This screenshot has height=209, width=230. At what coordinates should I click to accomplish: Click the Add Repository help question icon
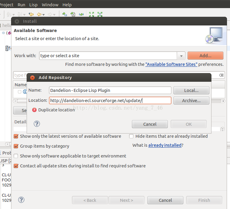pos(37,124)
